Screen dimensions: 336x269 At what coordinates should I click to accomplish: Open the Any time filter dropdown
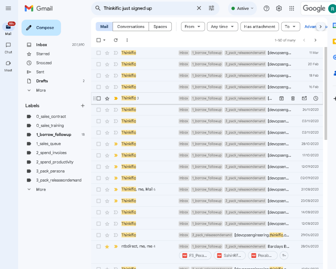click(222, 27)
